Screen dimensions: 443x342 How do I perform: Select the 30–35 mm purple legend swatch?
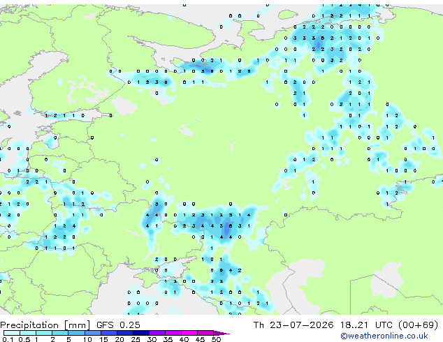(x=157, y=333)
